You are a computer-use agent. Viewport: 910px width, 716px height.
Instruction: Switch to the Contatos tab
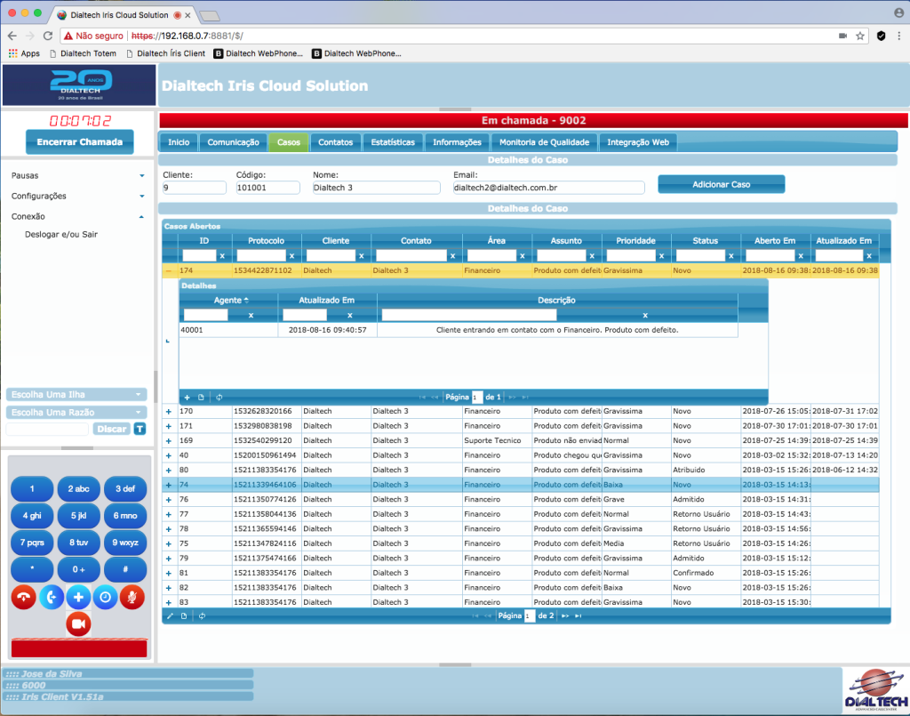(x=335, y=142)
